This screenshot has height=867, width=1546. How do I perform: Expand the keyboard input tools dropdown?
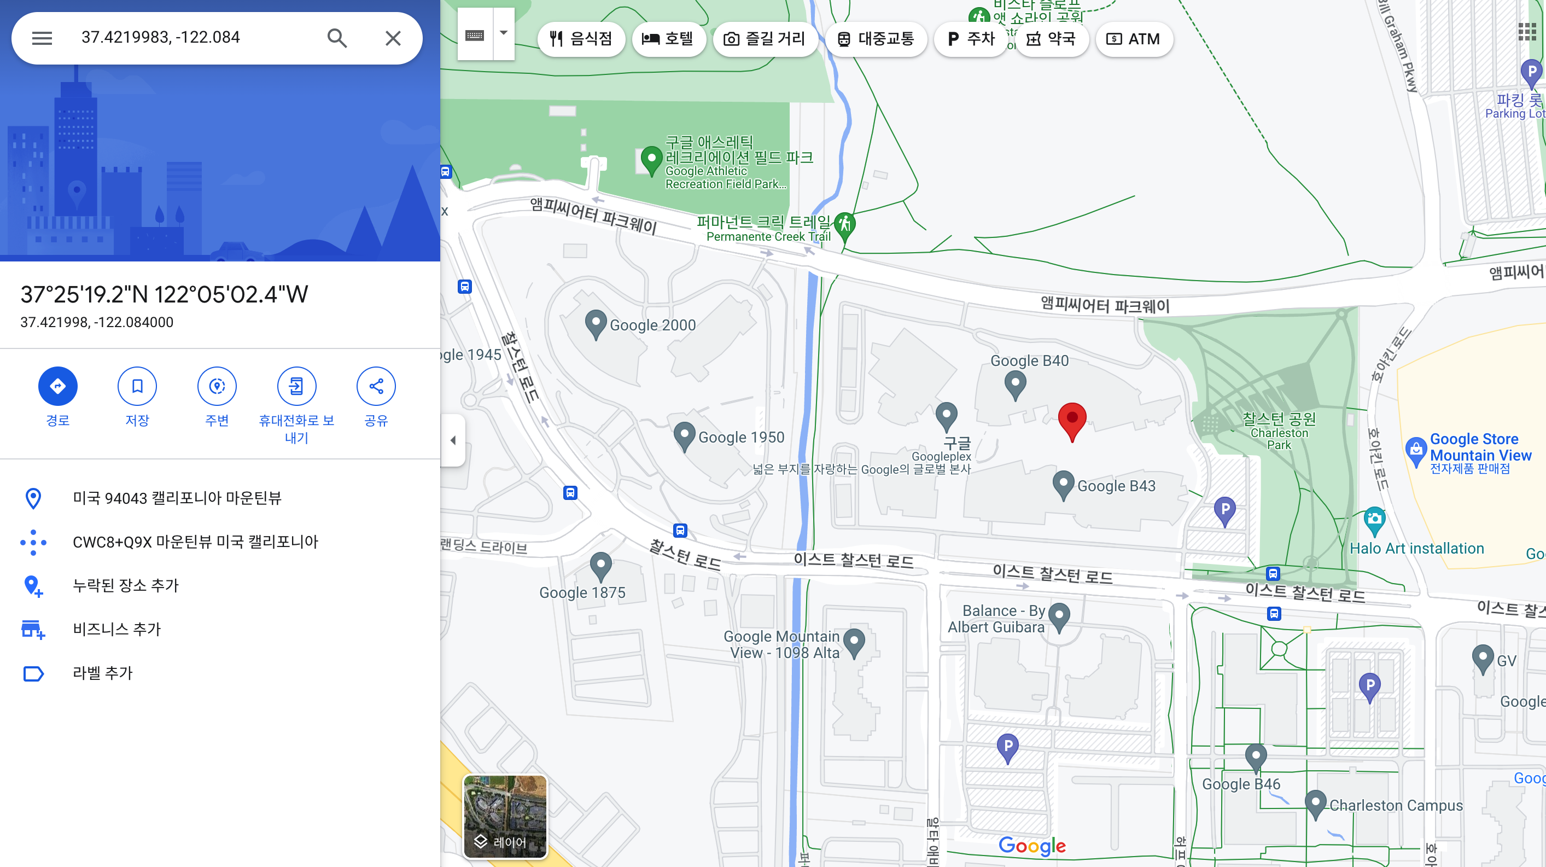504,33
